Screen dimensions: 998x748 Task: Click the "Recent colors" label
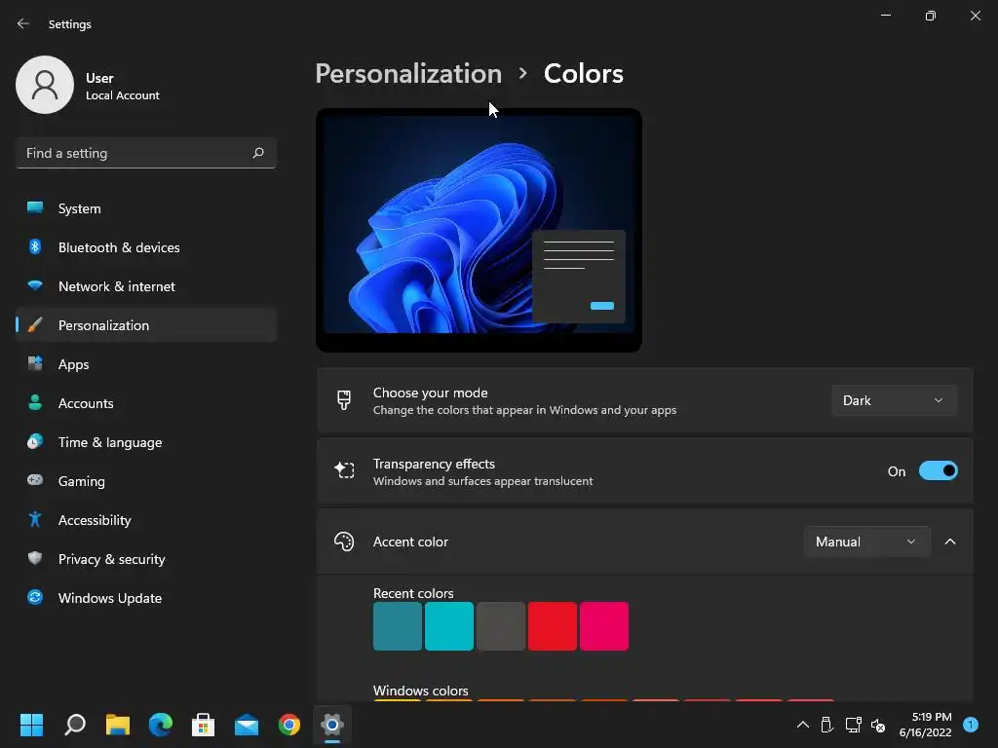tap(413, 593)
